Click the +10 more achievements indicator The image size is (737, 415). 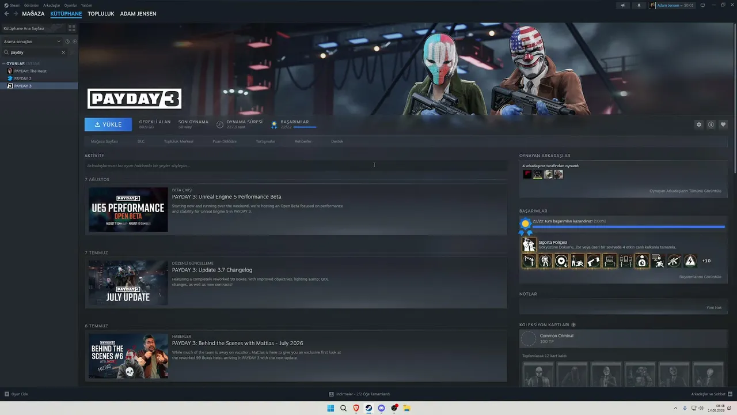[706, 261]
